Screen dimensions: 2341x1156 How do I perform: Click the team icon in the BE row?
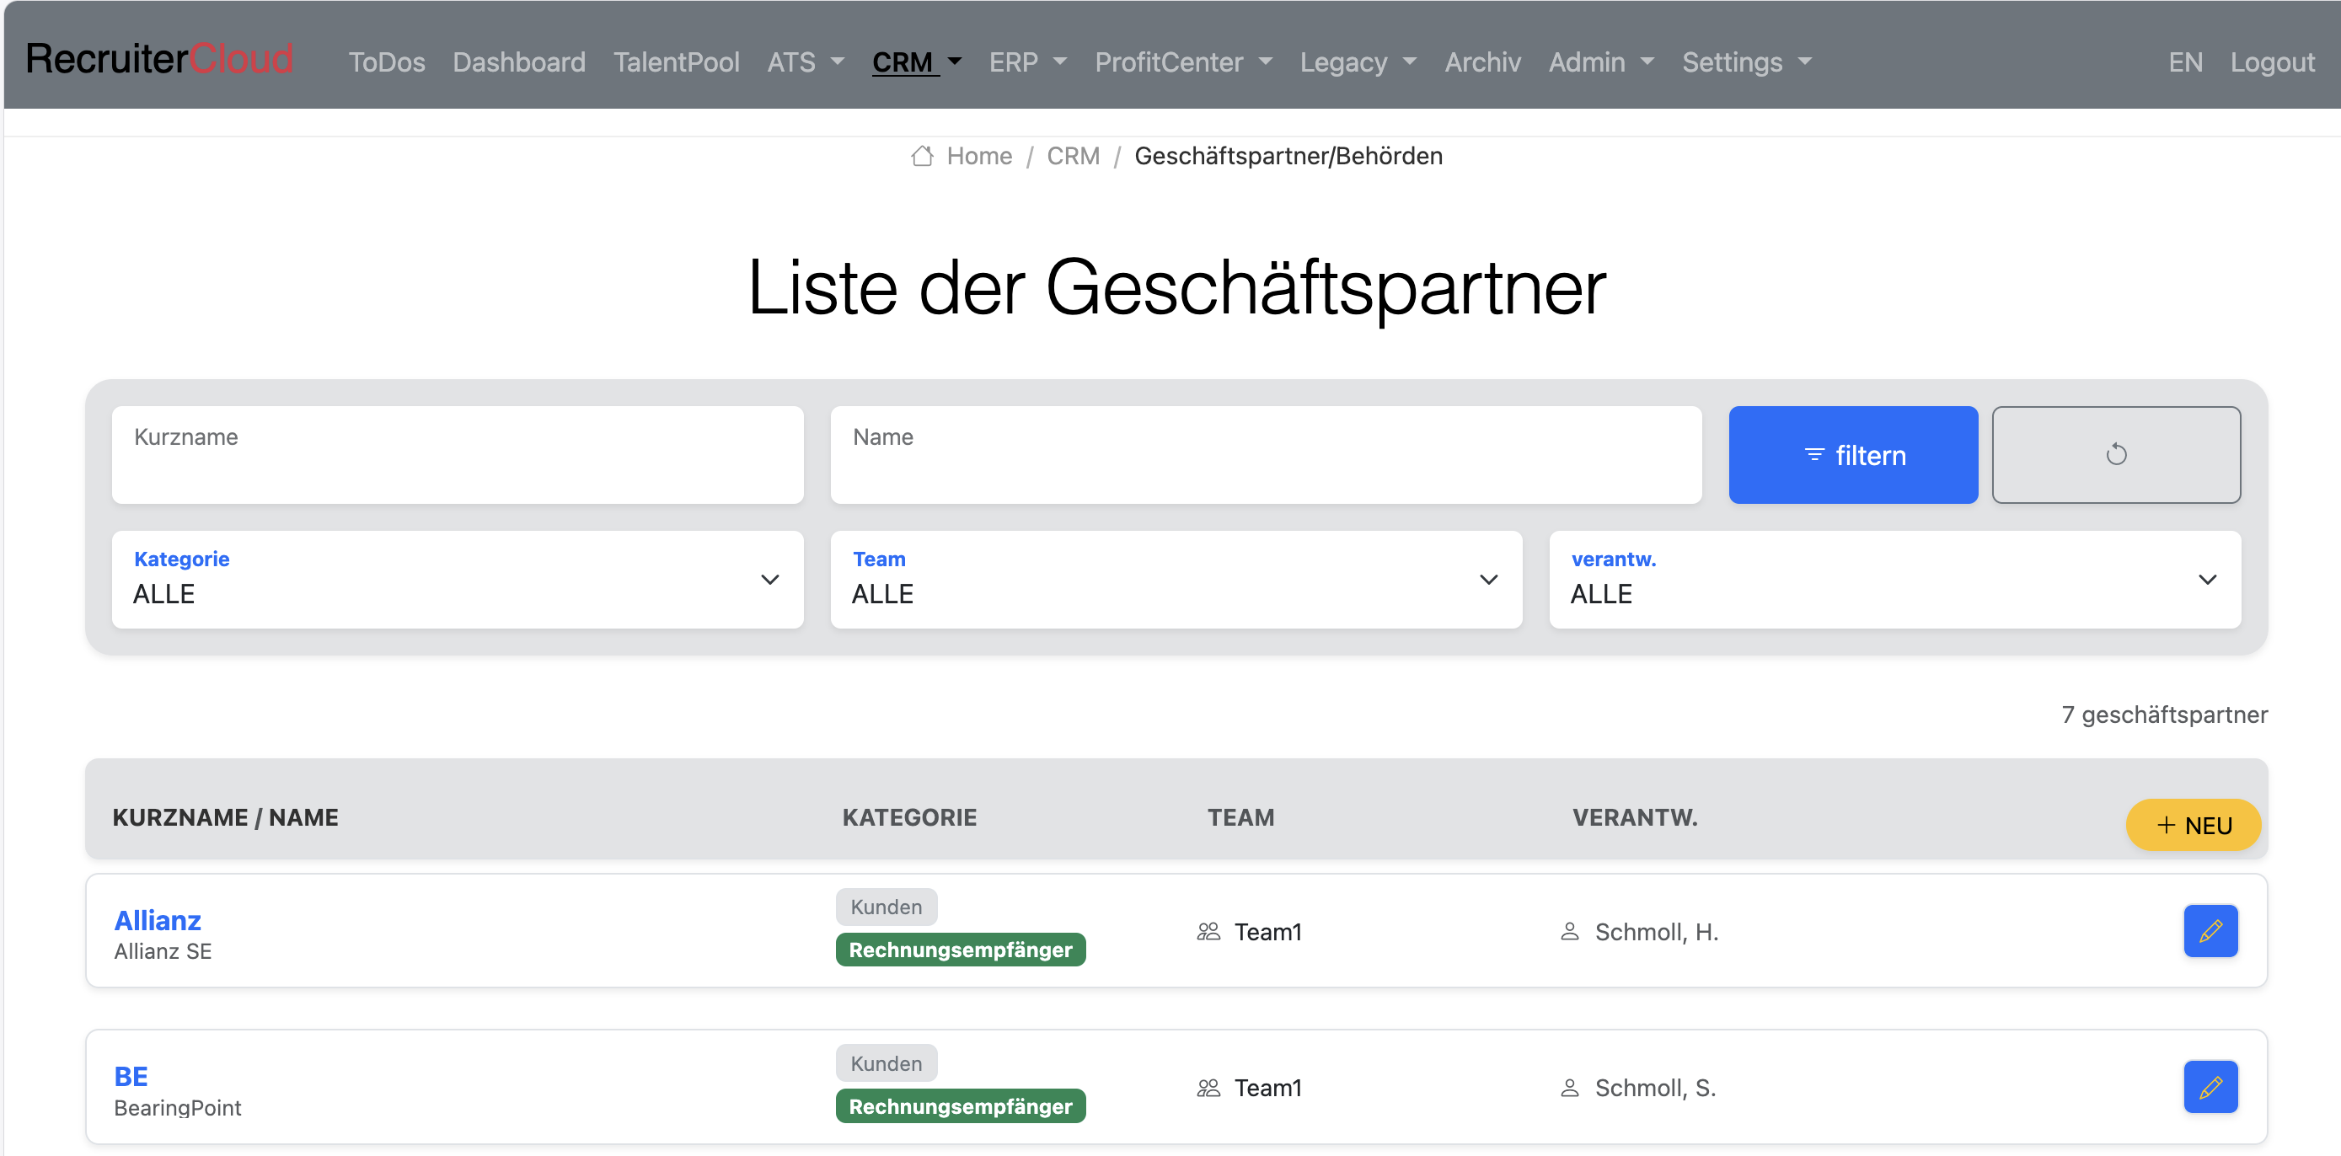(x=1208, y=1088)
